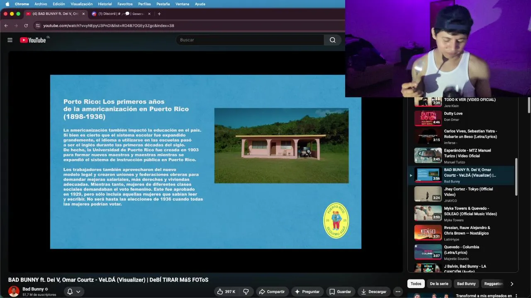
Task: Reload the current page
Action: (x=26, y=26)
